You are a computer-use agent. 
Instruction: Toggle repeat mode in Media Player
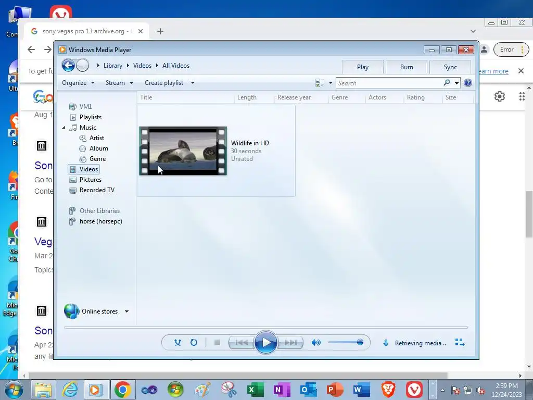point(194,343)
